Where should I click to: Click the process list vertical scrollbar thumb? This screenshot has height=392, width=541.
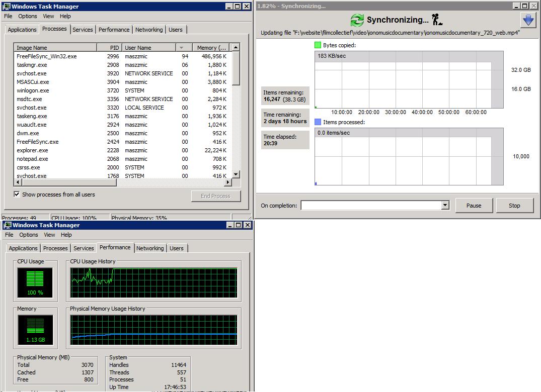coord(236,68)
